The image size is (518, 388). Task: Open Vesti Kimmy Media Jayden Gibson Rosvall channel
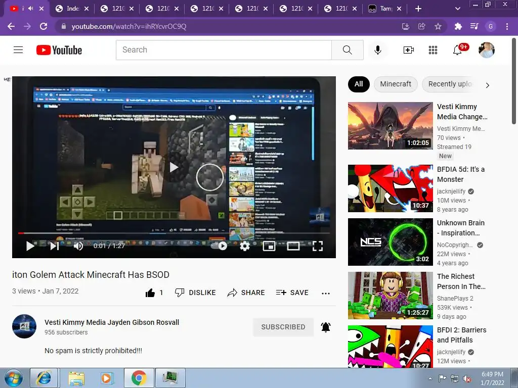[x=112, y=322]
